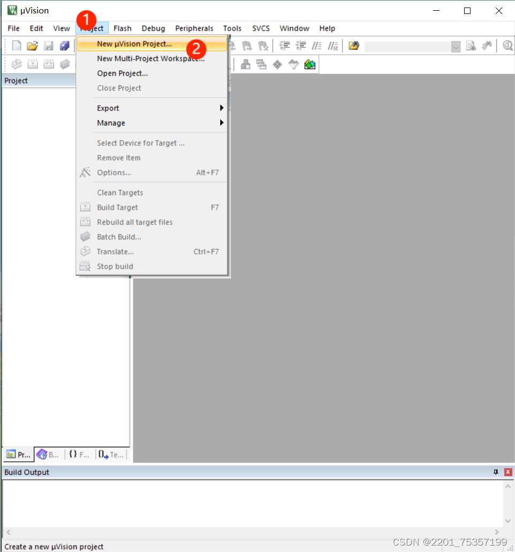
Task: Click Batch Build menu entry
Action: 152,237
